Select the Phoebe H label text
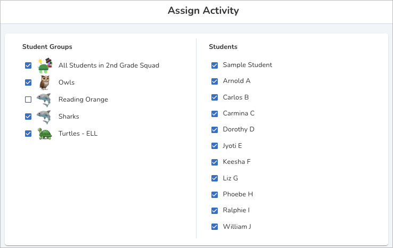Viewport: 393px width, 248px height. click(238, 194)
